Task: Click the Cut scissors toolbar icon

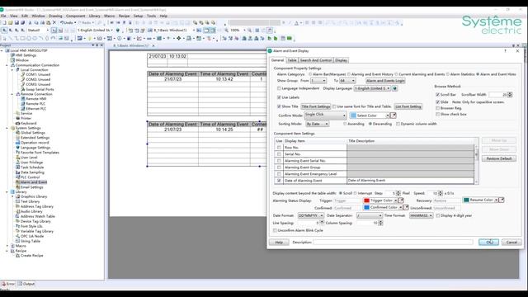Action: (x=30, y=22)
